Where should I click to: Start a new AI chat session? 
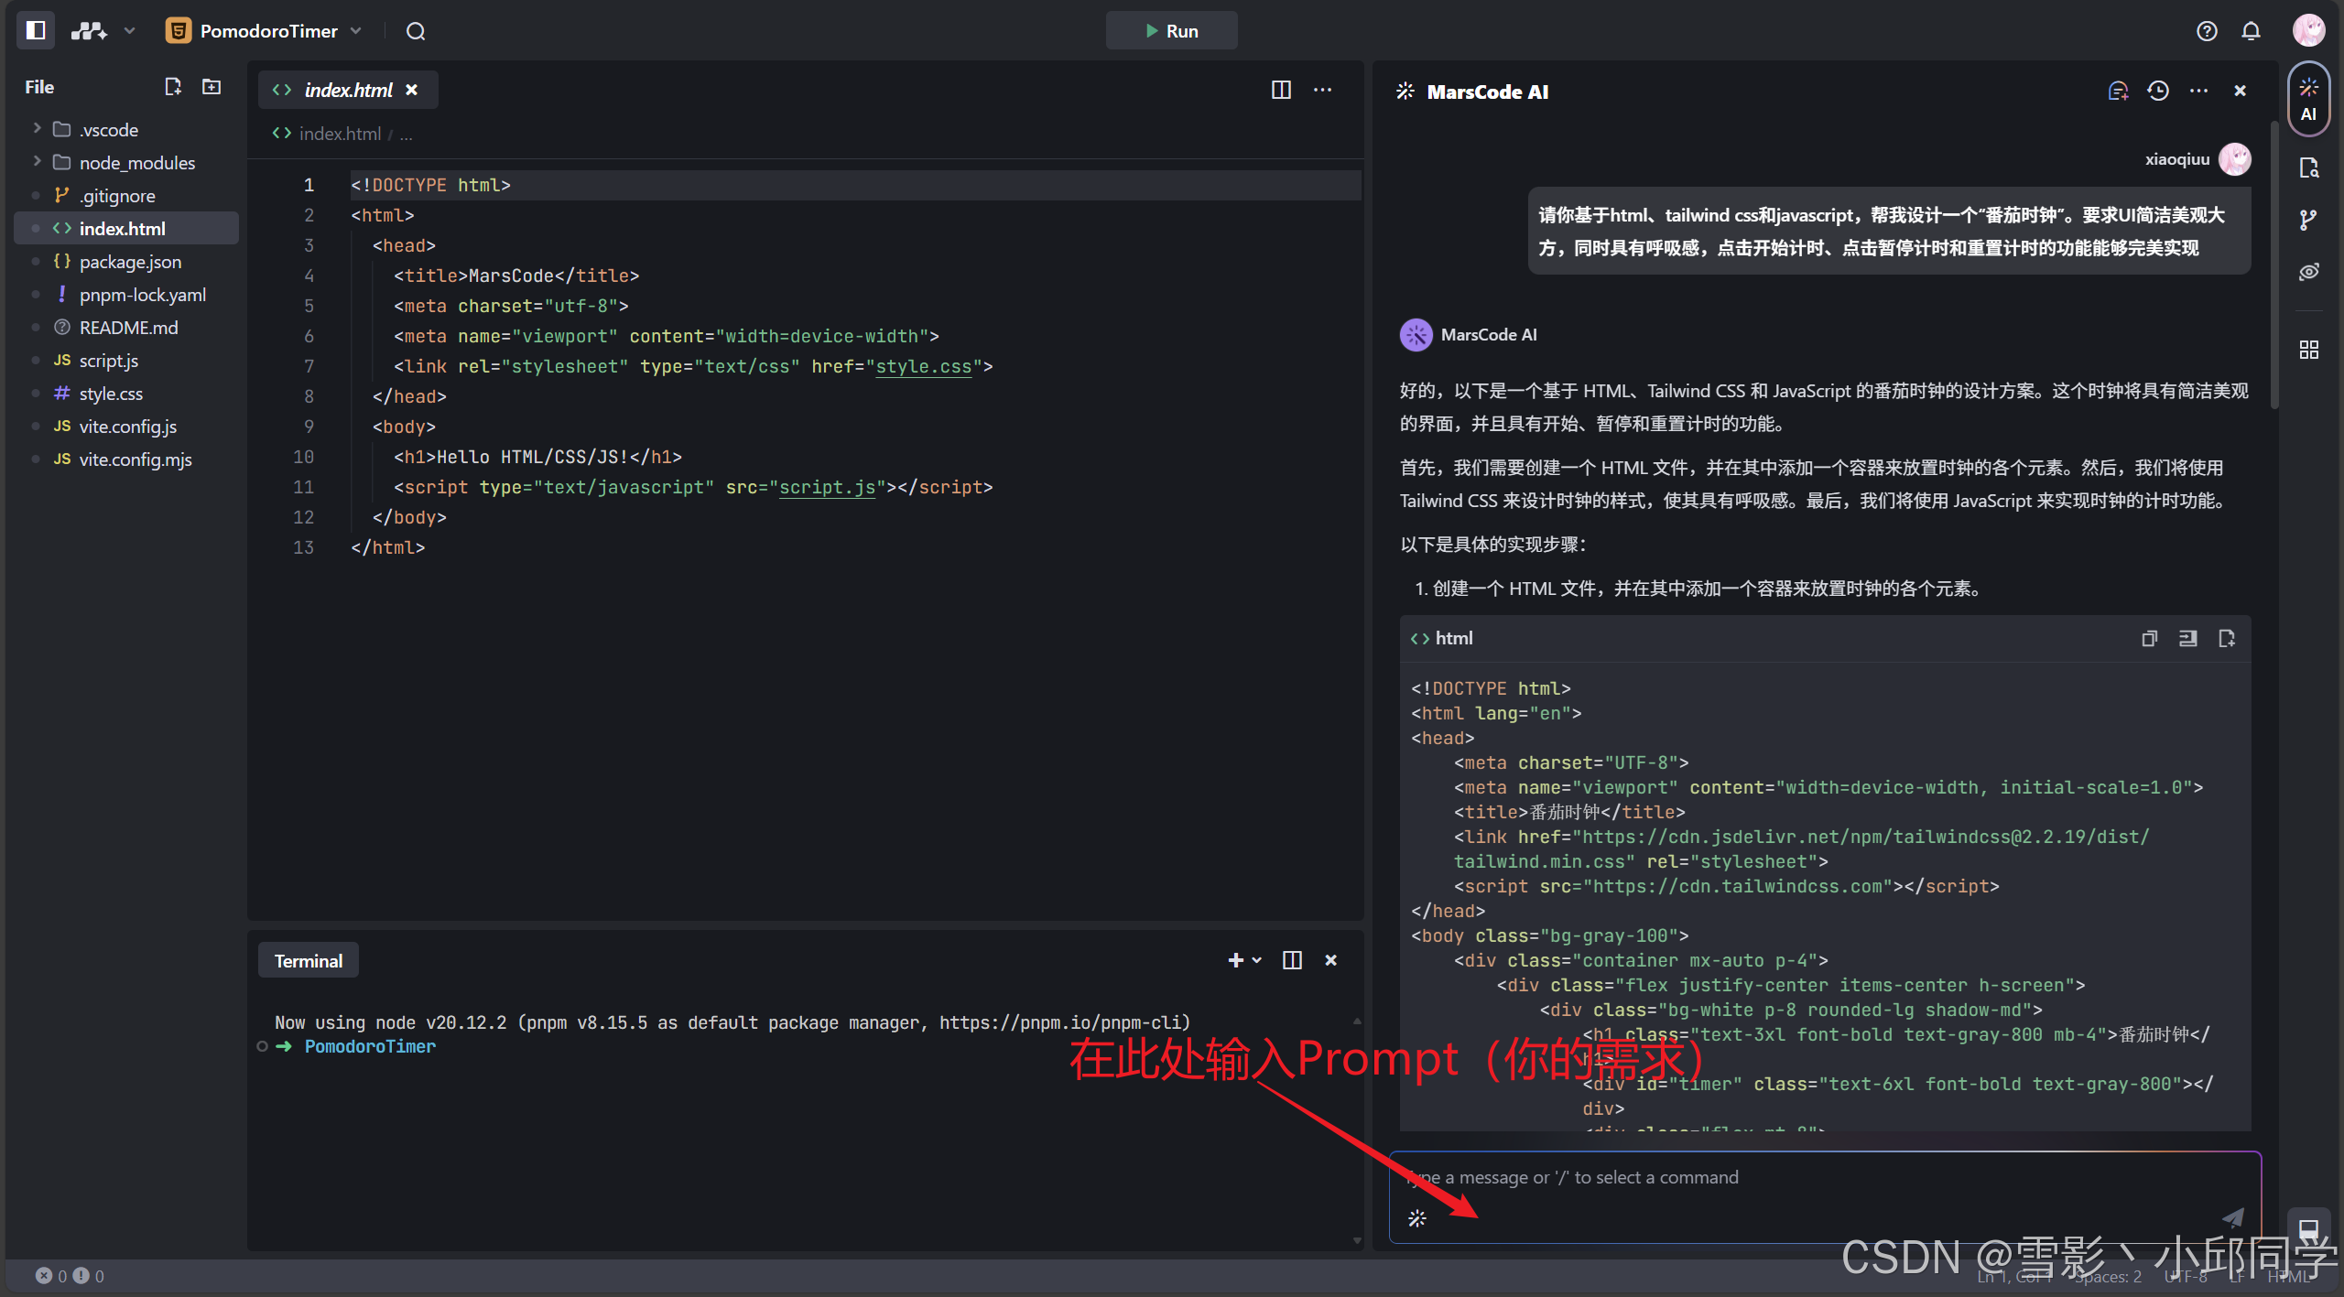pyautogui.click(x=2118, y=91)
